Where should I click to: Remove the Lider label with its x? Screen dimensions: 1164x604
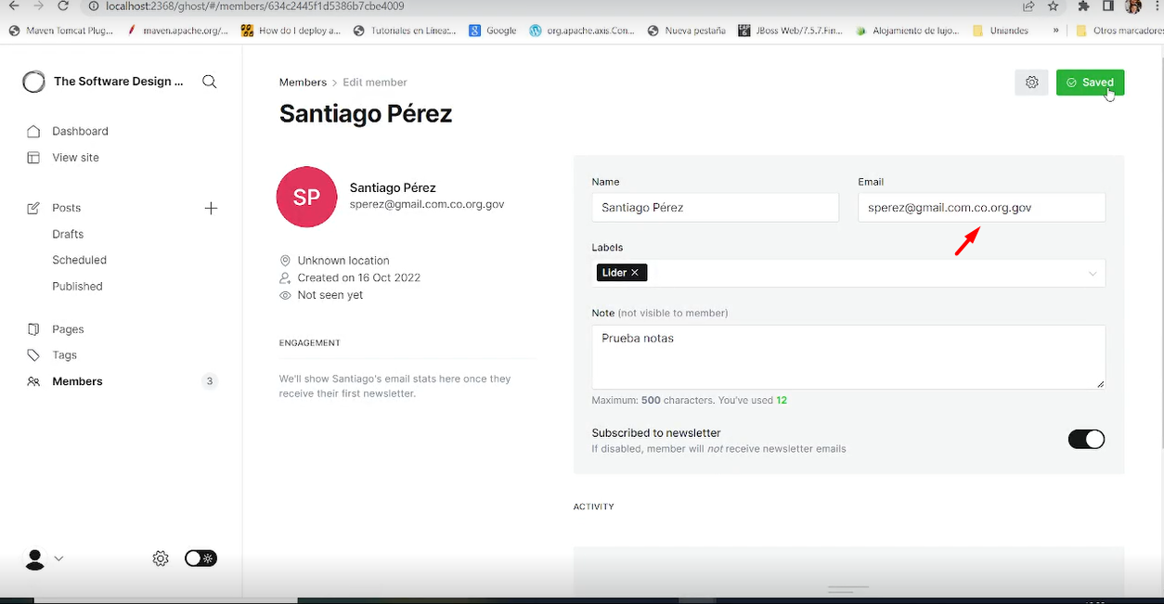(x=635, y=273)
